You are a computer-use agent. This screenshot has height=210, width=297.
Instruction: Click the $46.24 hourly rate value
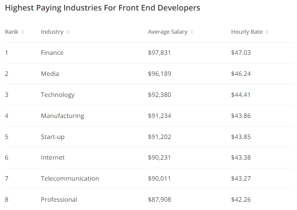[241, 74]
